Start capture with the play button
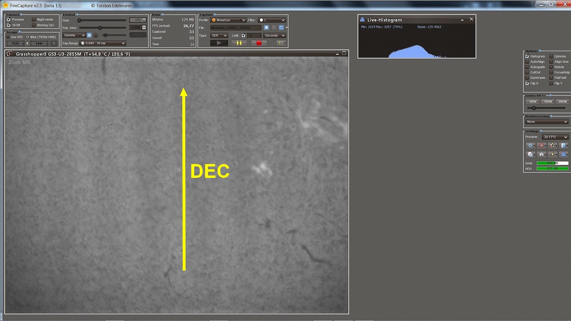This screenshot has width=571, height=321. [219, 43]
